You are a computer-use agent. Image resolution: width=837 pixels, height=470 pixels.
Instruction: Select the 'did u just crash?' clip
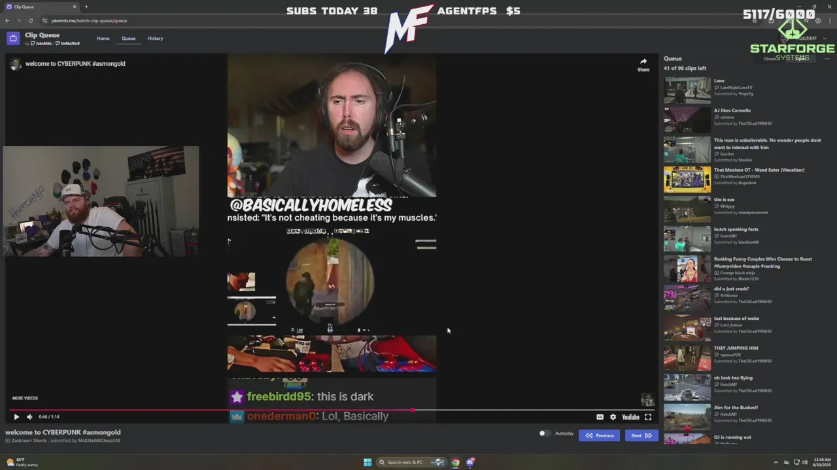[x=731, y=289]
